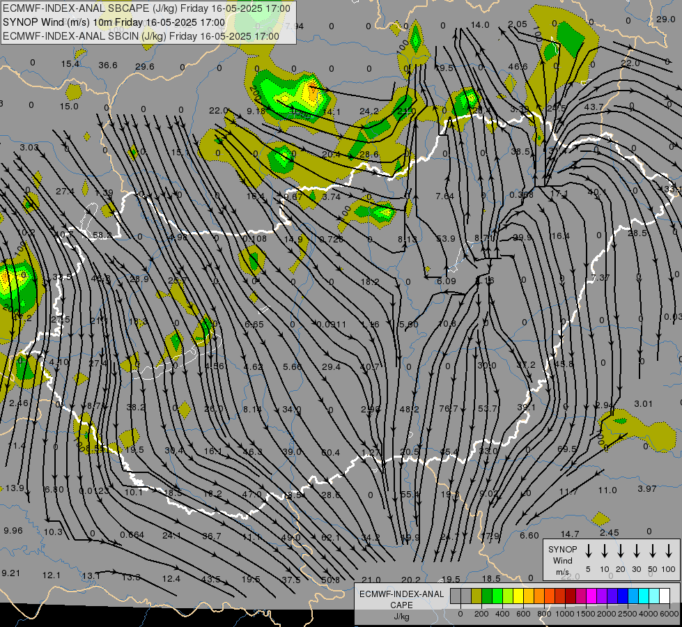
Task: Click the map value 62.1
Action: pos(331,538)
